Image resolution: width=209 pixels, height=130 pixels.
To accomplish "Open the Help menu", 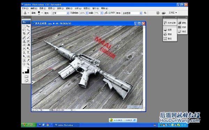I will pos(104,8).
